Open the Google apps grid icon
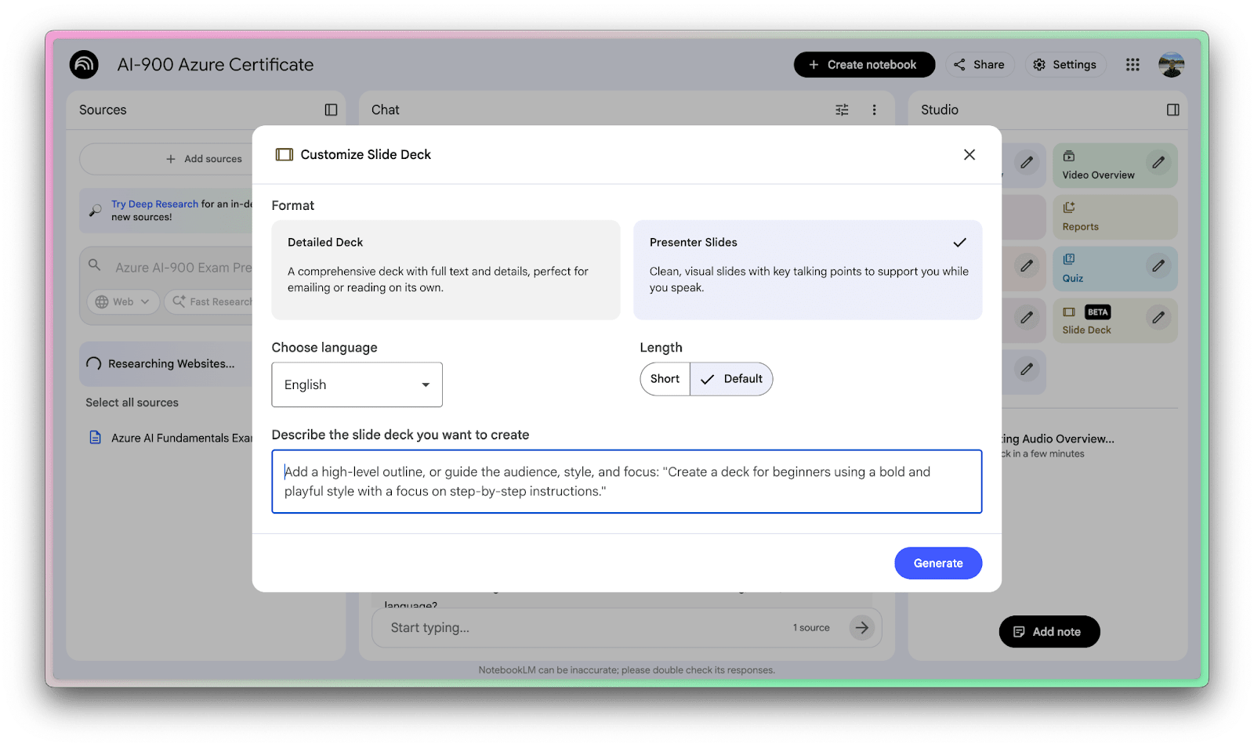This screenshot has width=1254, height=747. 1133,64
